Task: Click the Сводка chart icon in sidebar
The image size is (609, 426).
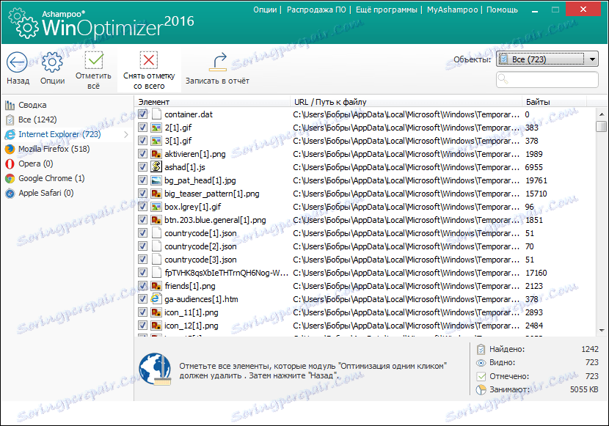Action: tap(10, 105)
